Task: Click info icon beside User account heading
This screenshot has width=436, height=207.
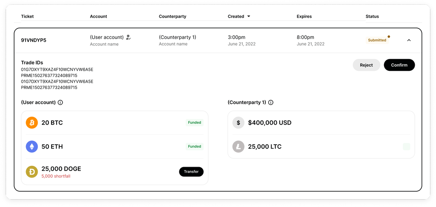Action: click(x=60, y=103)
